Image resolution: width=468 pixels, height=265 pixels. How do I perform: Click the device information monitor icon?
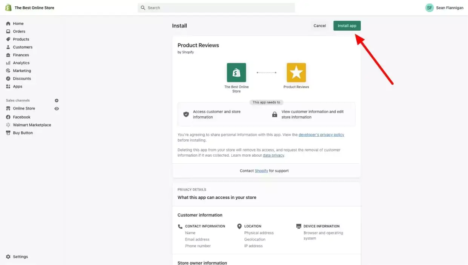coord(299,226)
